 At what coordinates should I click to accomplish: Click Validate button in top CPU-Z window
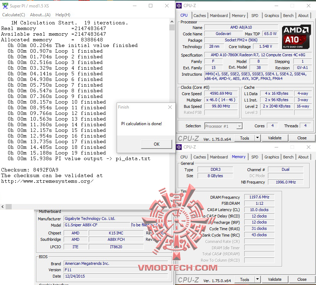[275, 138]
